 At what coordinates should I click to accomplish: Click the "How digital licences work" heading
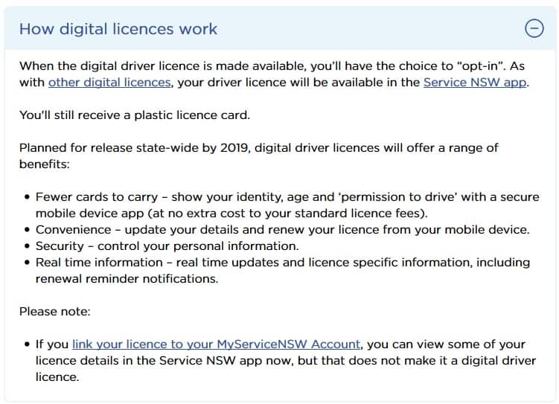[118, 29]
